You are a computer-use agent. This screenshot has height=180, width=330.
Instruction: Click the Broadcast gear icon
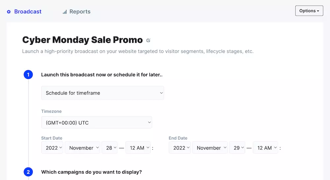click(9, 12)
